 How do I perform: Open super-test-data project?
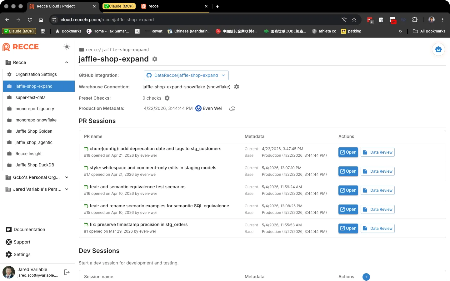[39, 97]
